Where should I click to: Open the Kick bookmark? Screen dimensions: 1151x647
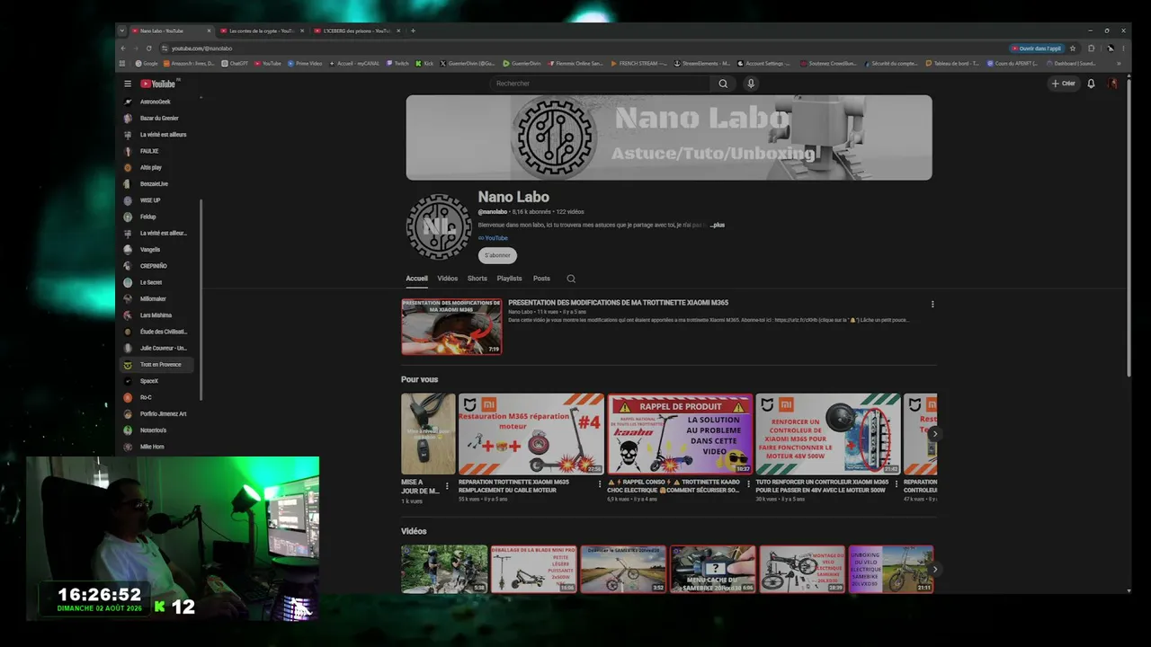(424, 64)
